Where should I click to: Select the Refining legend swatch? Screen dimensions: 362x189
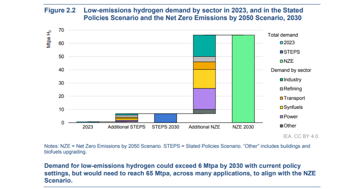[x=282, y=89]
